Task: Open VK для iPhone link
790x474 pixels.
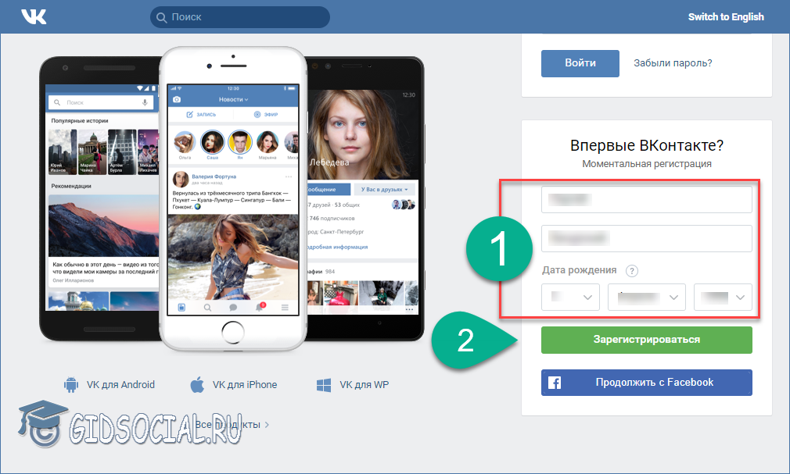Action: 244,384
